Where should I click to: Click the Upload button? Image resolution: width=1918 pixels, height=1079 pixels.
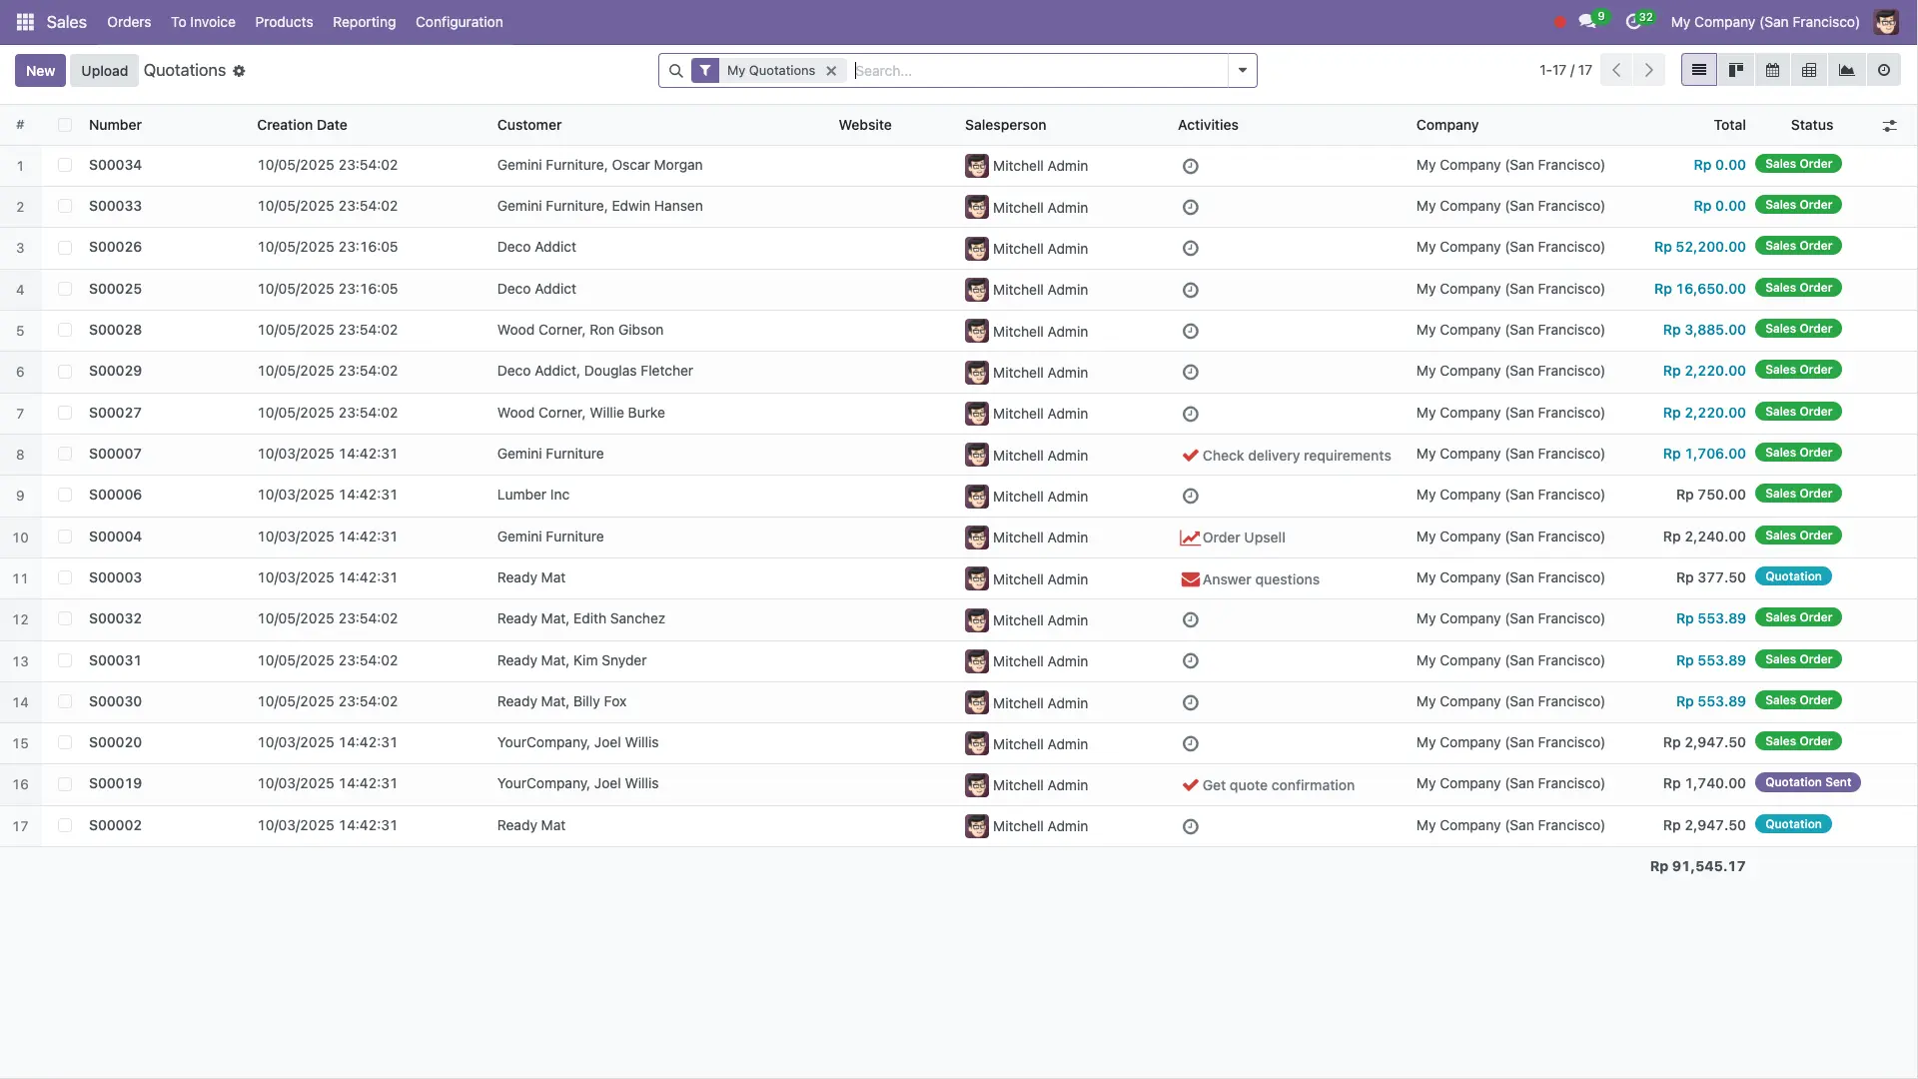104,70
